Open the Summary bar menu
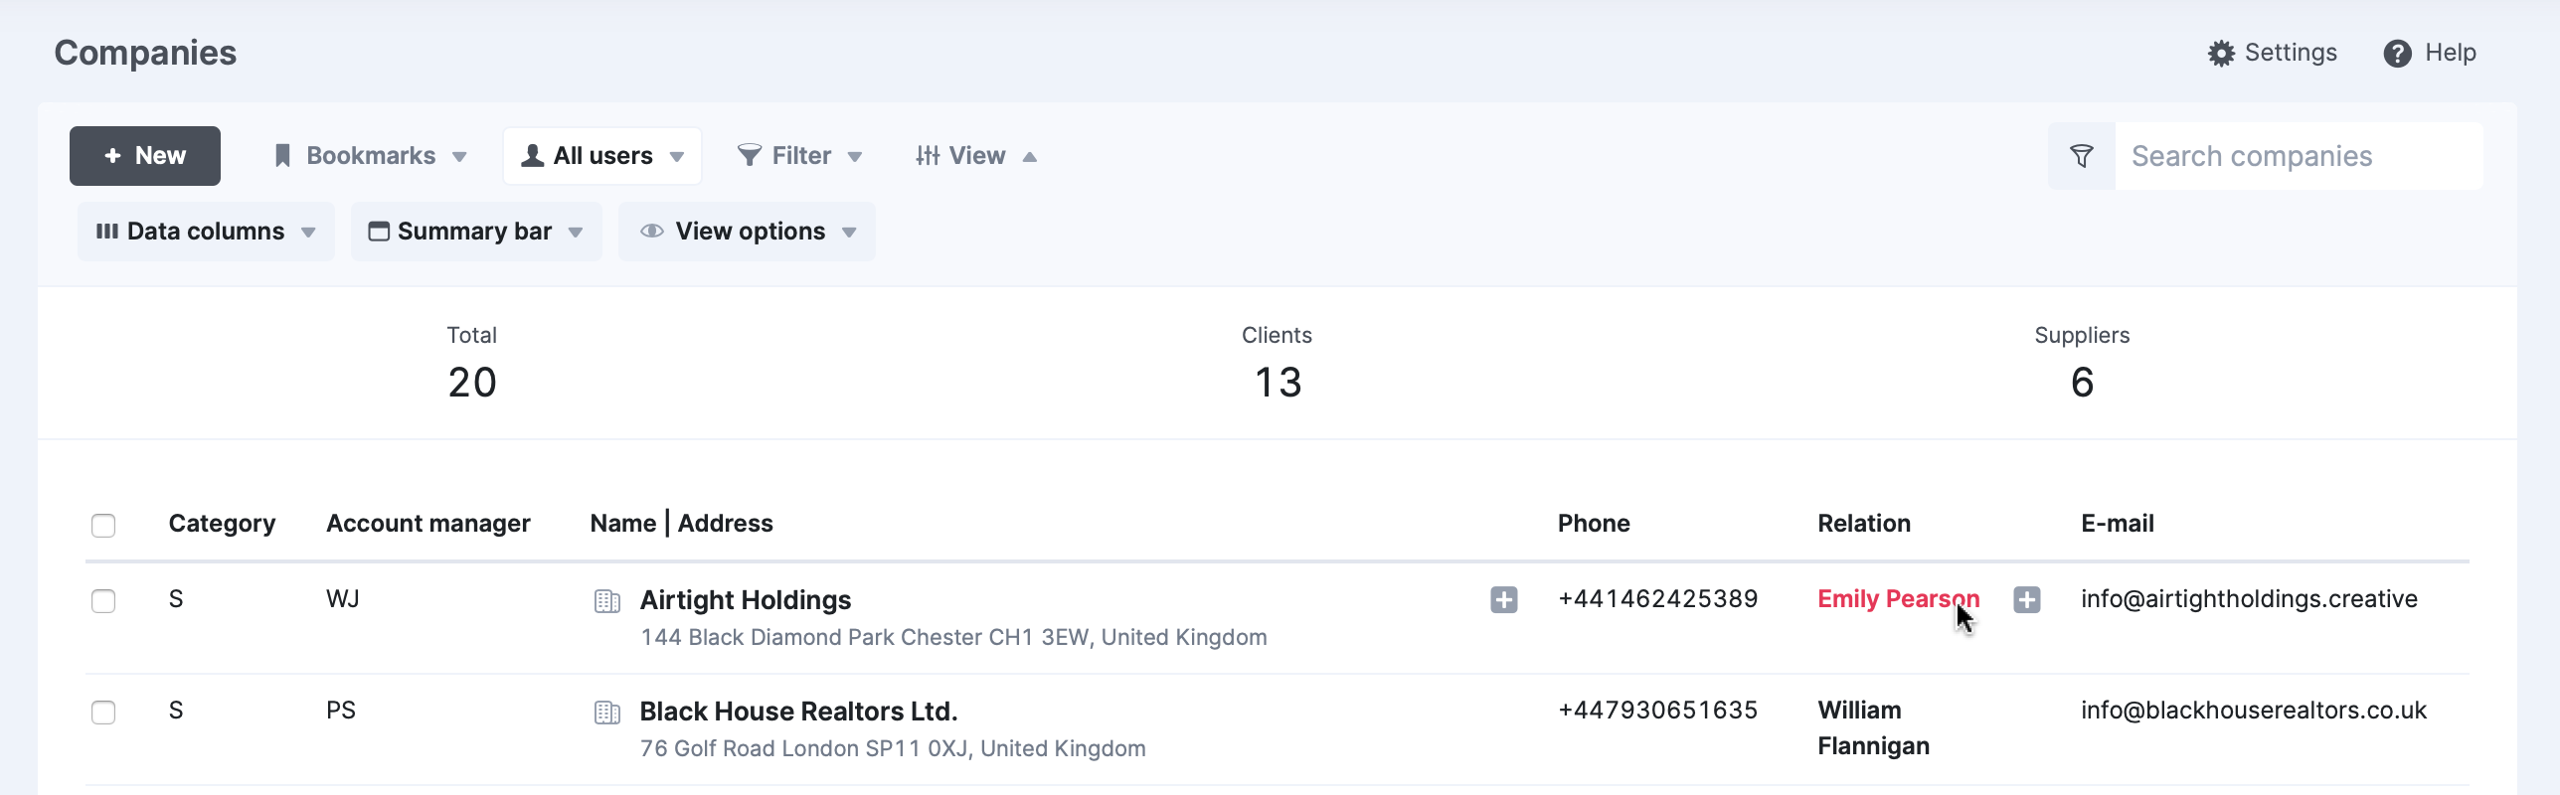This screenshot has height=795, width=2560. [x=476, y=232]
